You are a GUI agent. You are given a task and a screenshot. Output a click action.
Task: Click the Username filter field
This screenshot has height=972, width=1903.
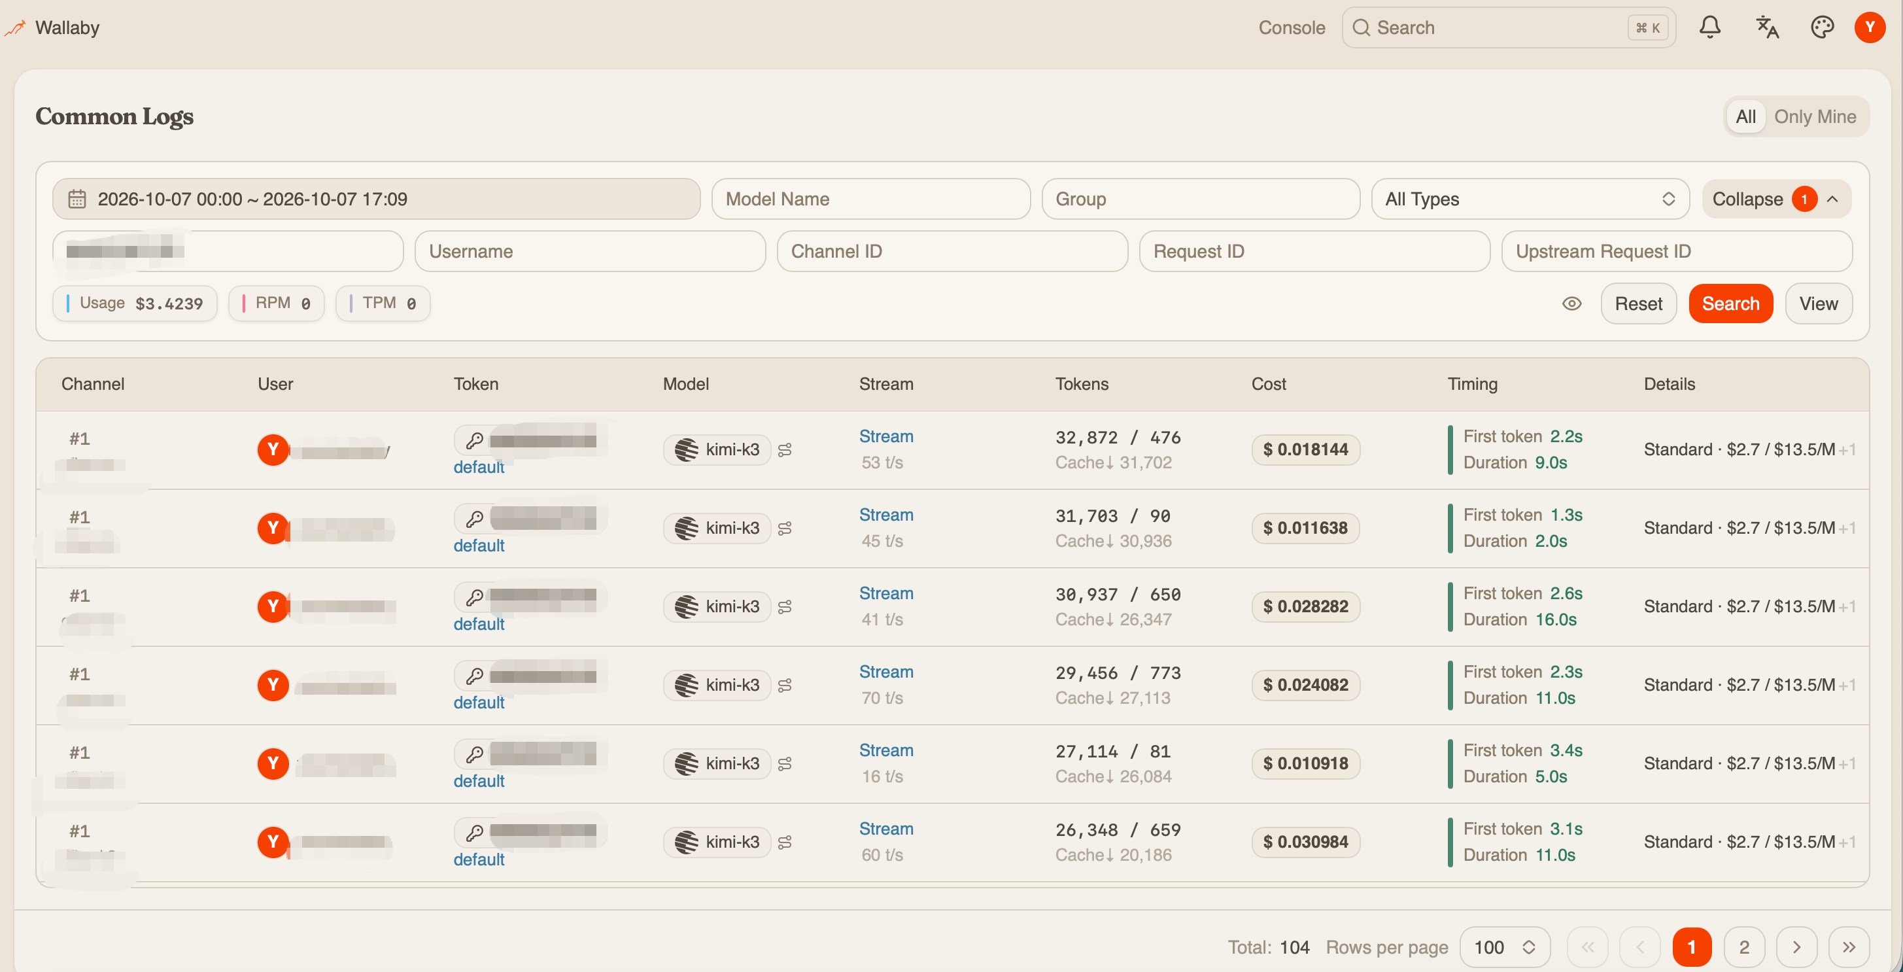point(589,251)
